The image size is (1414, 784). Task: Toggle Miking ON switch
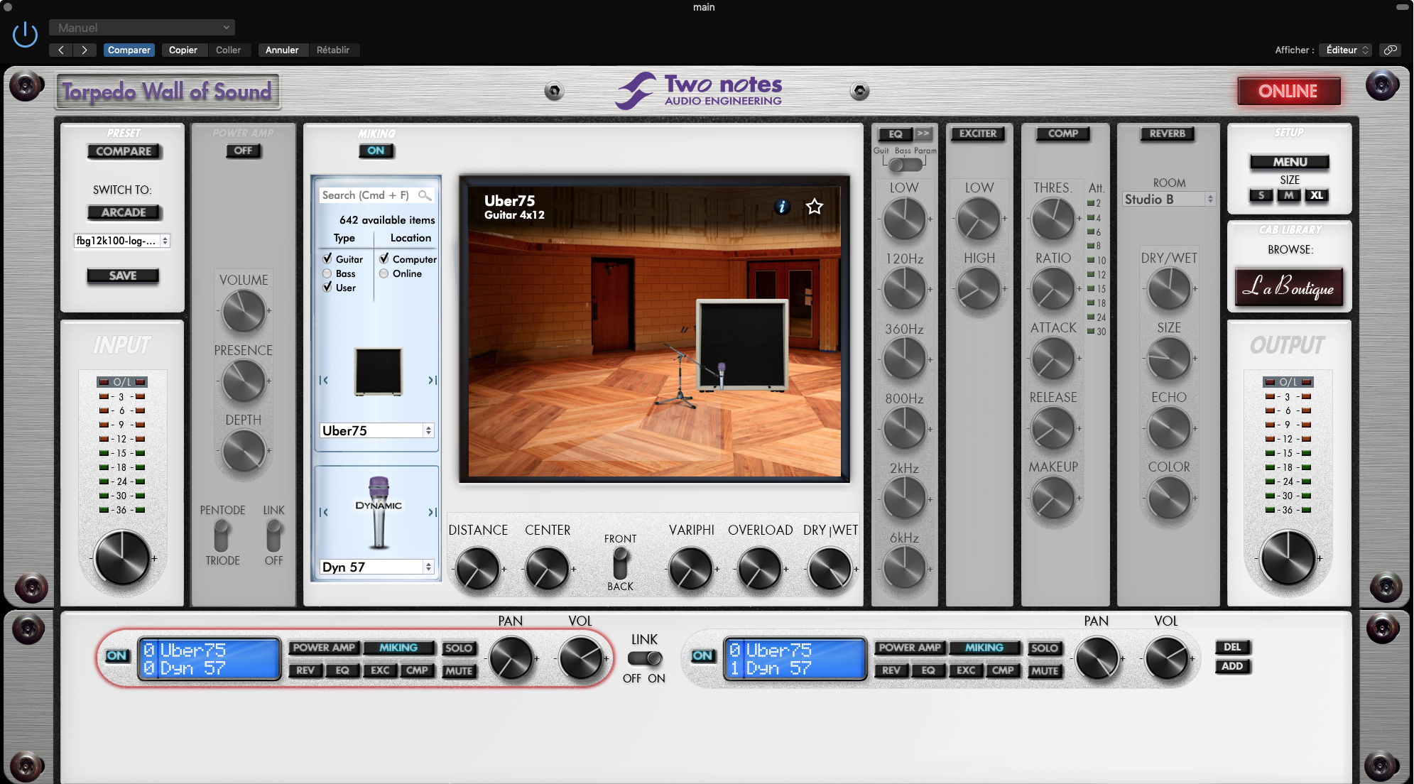click(376, 151)
